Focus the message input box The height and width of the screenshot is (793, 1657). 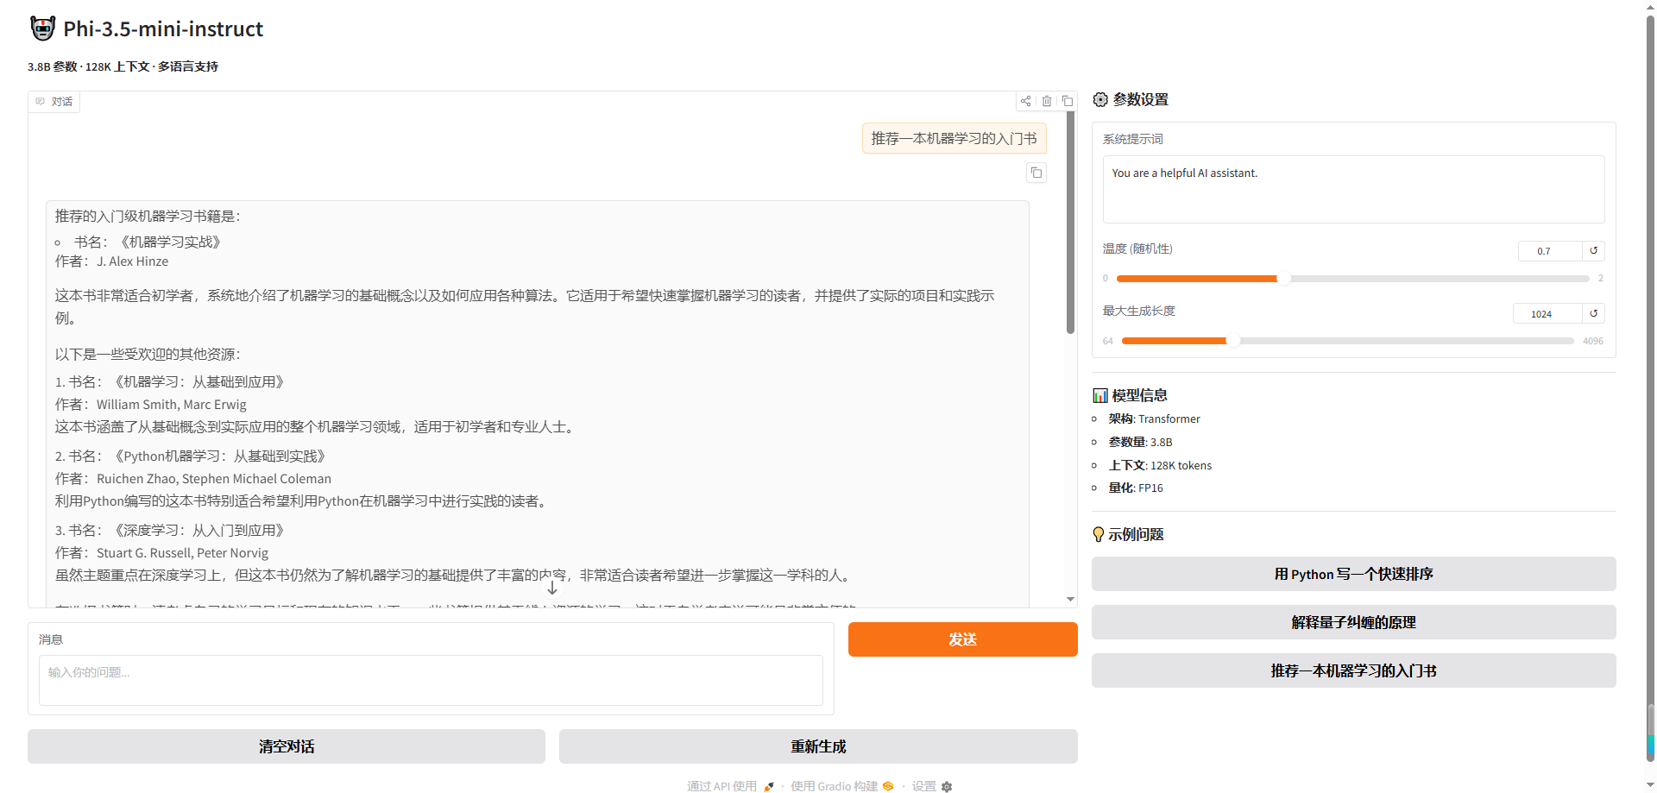point(431,680)
